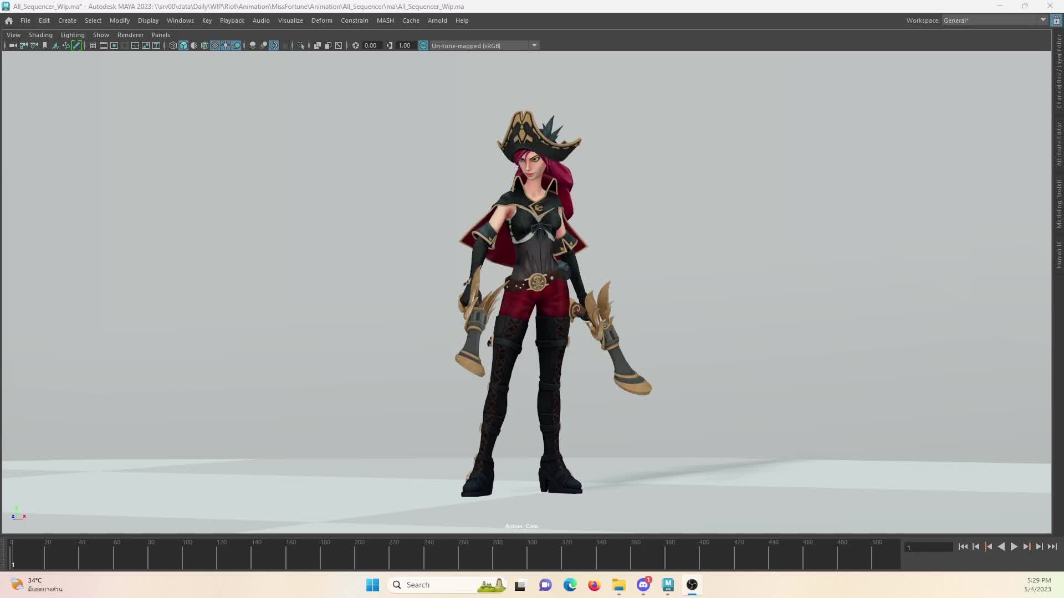Open the Arnold menu

(437, 20)
